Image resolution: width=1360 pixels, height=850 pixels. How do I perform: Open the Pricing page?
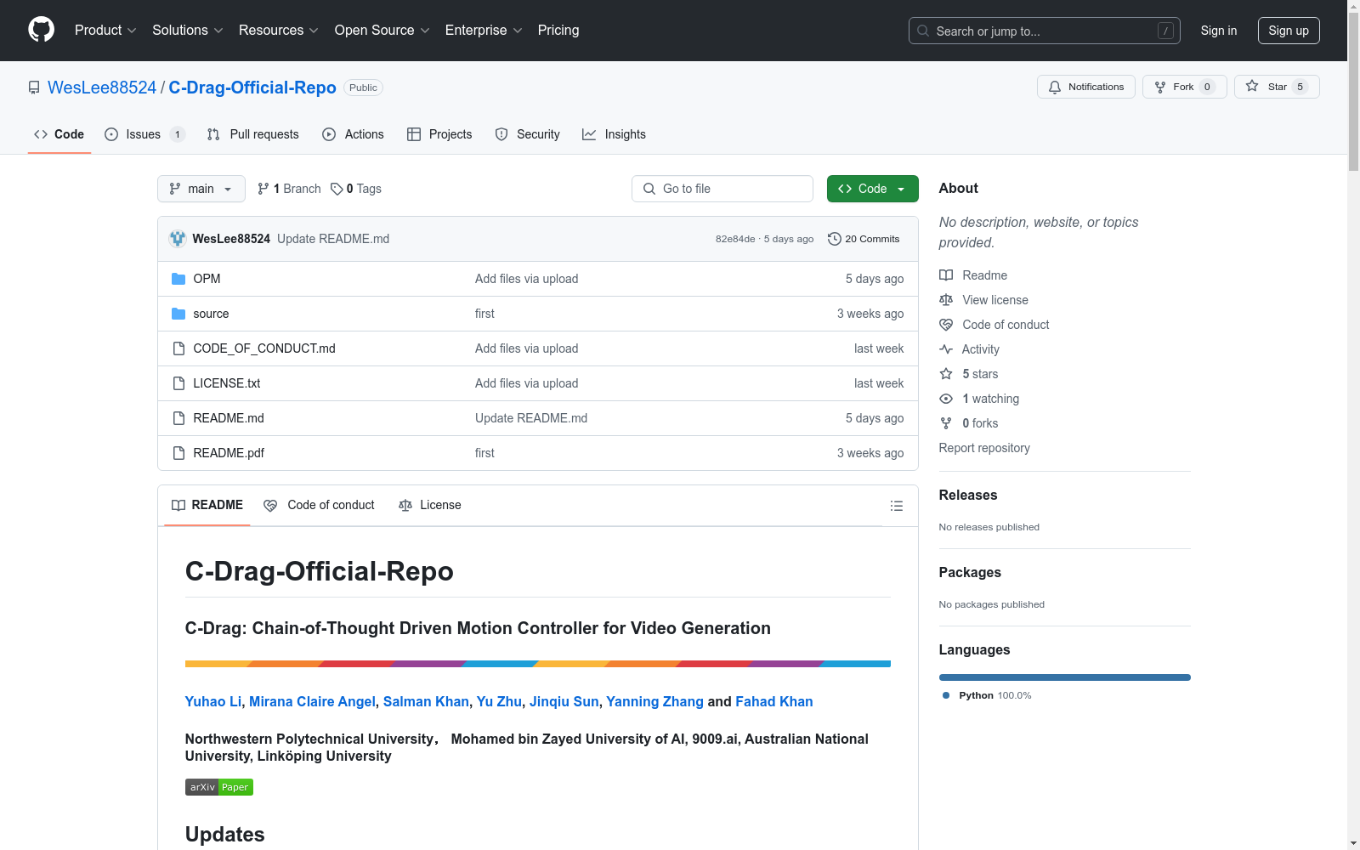(558, 30)
